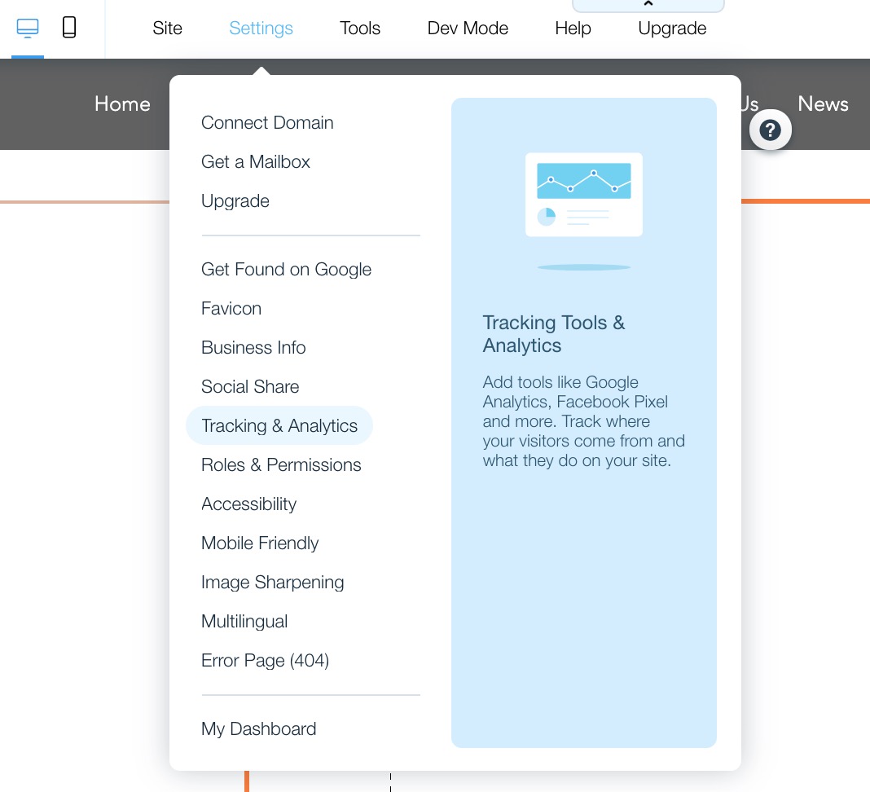Open Dev Mode menu

coord(468,29)
